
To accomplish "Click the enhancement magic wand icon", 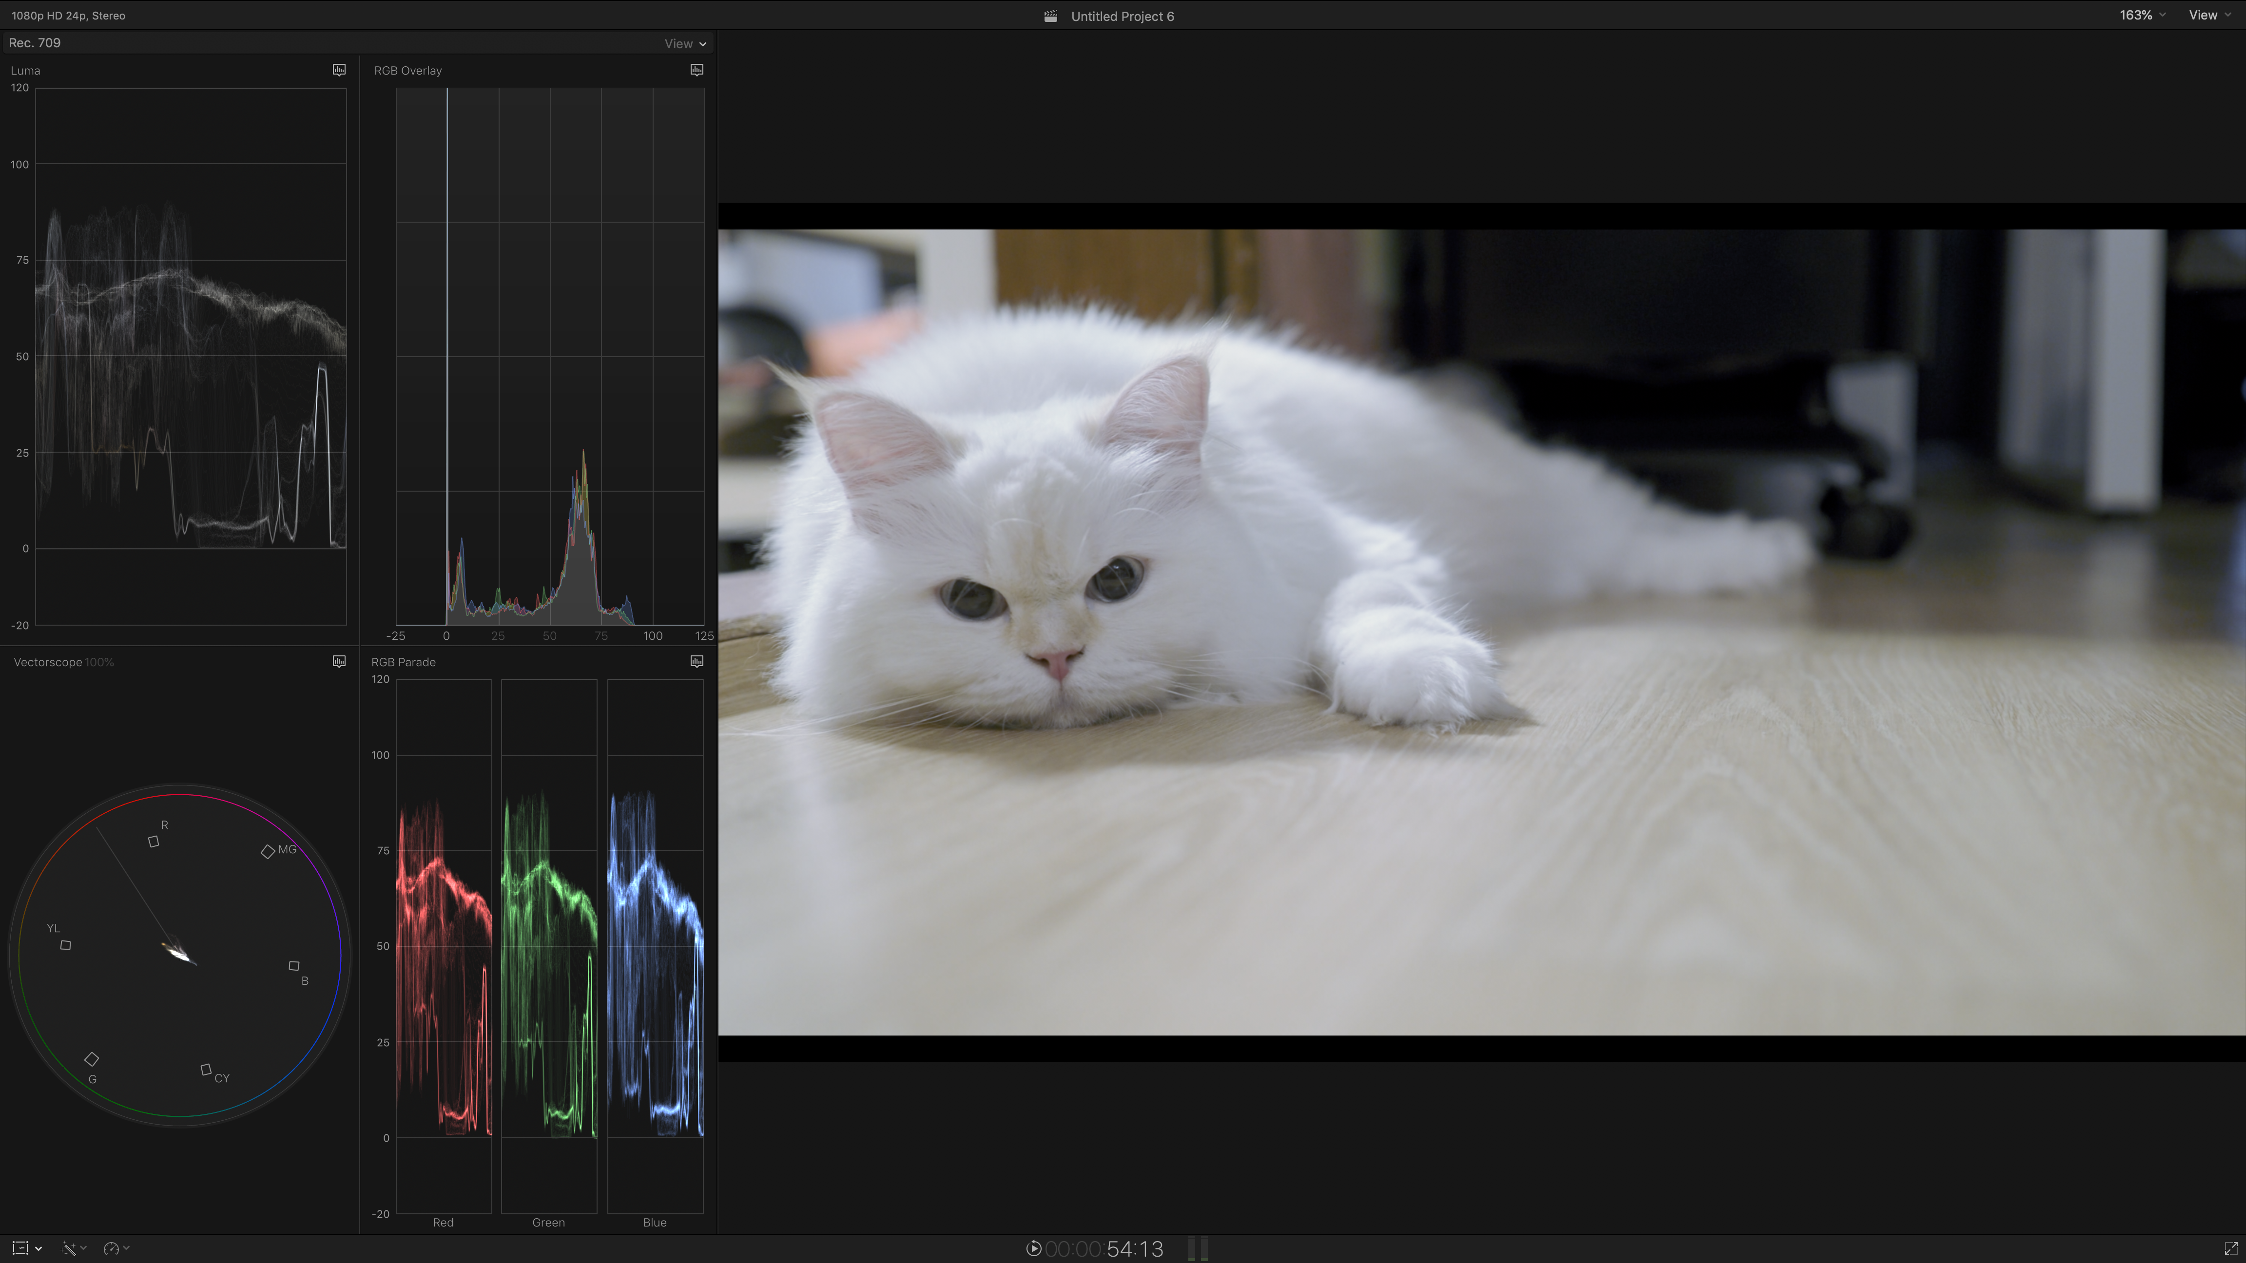I will coord(68,1248).
